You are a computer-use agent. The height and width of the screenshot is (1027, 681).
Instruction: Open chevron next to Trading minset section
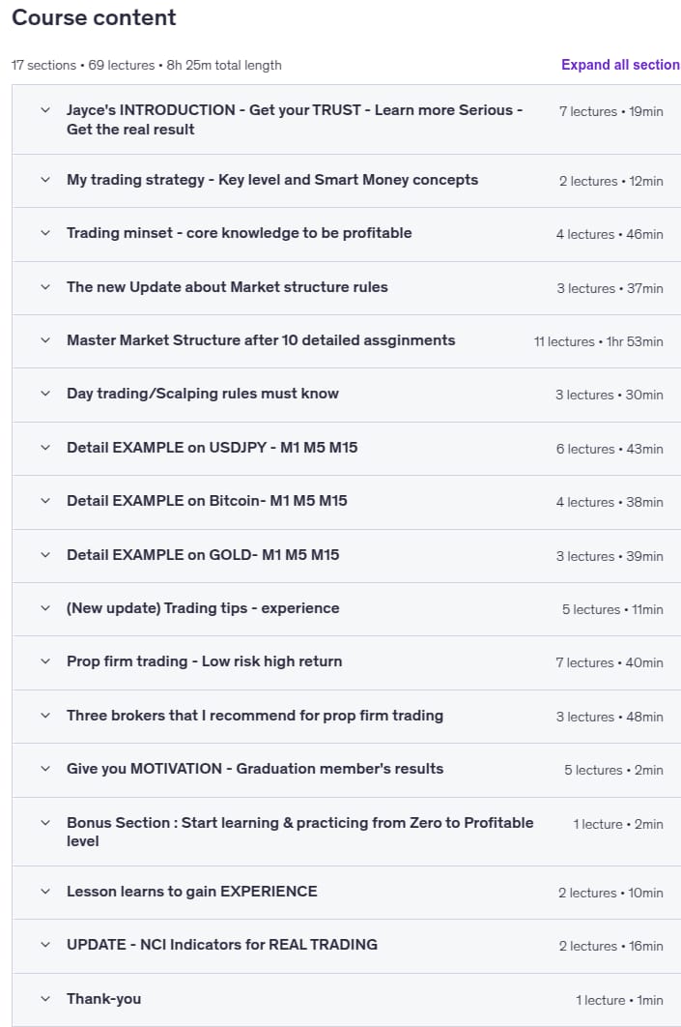tap(45, 232)
